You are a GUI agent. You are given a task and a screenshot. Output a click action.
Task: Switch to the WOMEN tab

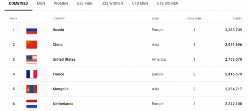(x=61, y=4)
